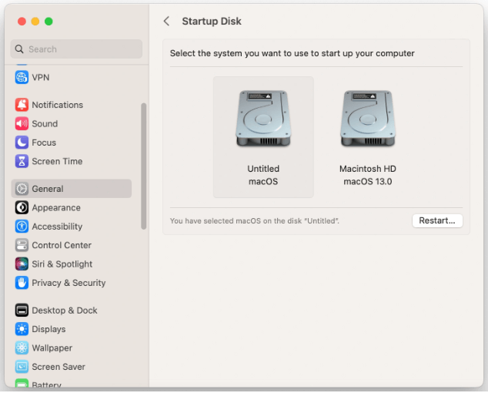
Task: Open Control Center settings
Action: [72, 245]
